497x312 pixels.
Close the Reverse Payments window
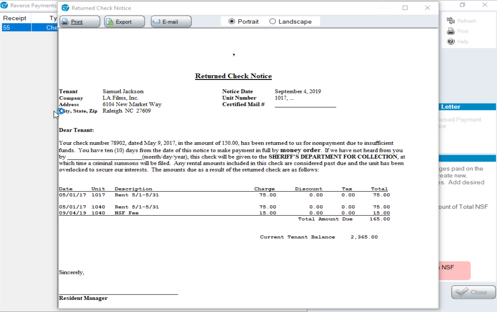(x=485, y=5)
